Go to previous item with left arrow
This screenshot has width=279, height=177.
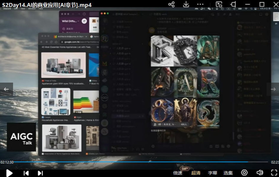pos(6,89)
